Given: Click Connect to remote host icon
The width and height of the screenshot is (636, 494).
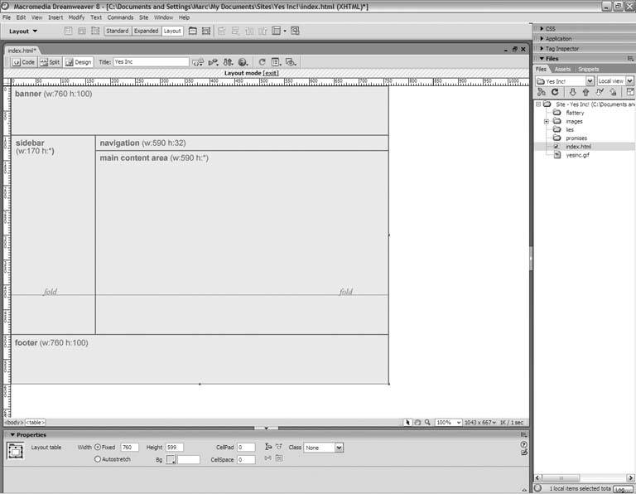Looking at the screenshot, I should 541,92.
